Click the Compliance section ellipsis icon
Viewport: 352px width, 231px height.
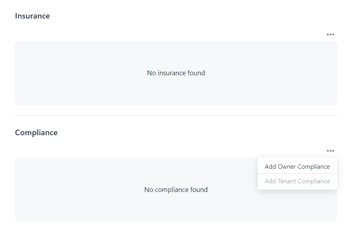pos(330,151)
